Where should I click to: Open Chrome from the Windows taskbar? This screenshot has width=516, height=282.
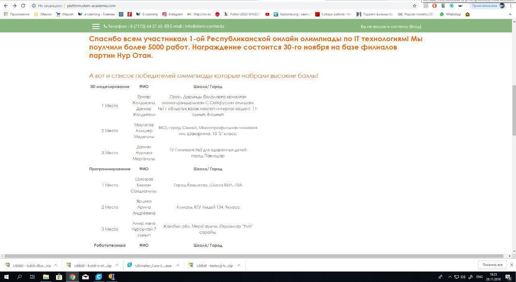tap(72, 277)
